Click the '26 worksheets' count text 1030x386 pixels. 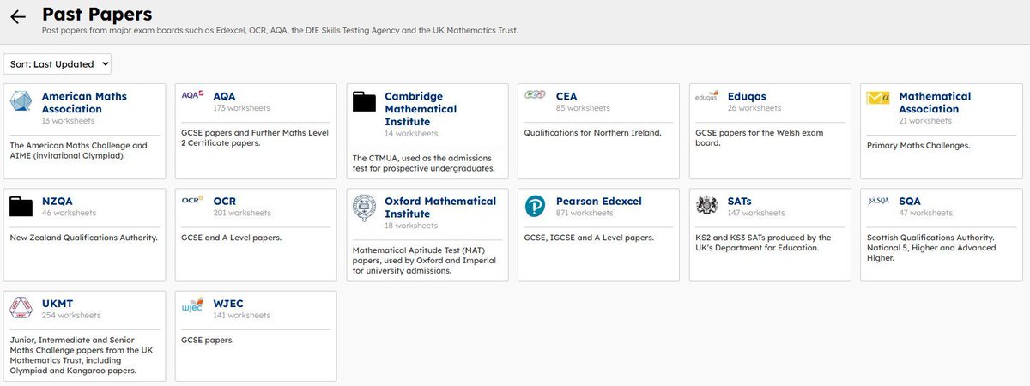[754, 108]
